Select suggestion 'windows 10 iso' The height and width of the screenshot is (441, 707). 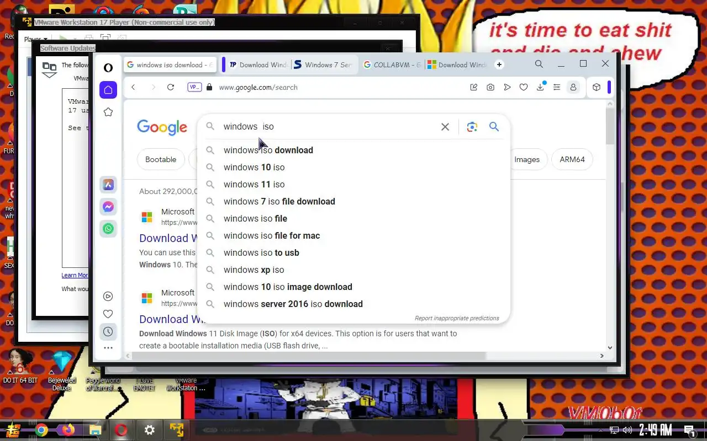point(353,167)
